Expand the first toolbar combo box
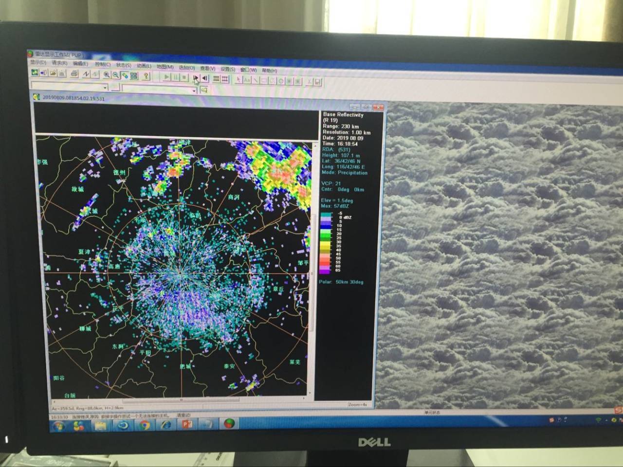This screenshot has width=623, height=467. 105,88
